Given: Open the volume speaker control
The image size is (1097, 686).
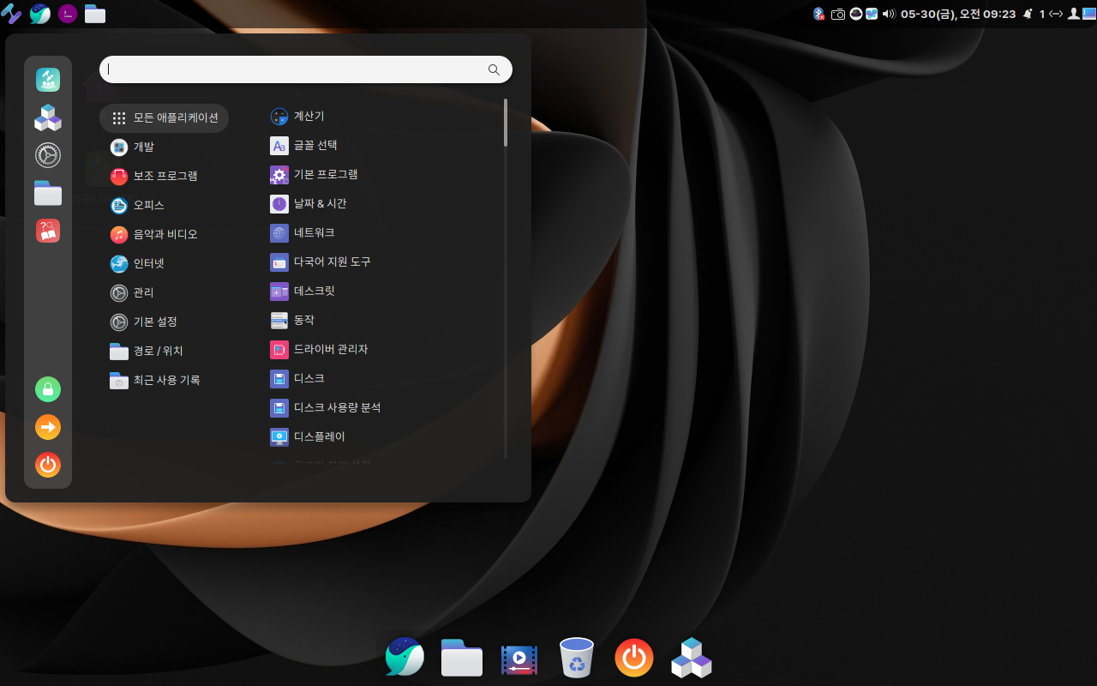Looking at the screenshot, I should pos(889,14).
